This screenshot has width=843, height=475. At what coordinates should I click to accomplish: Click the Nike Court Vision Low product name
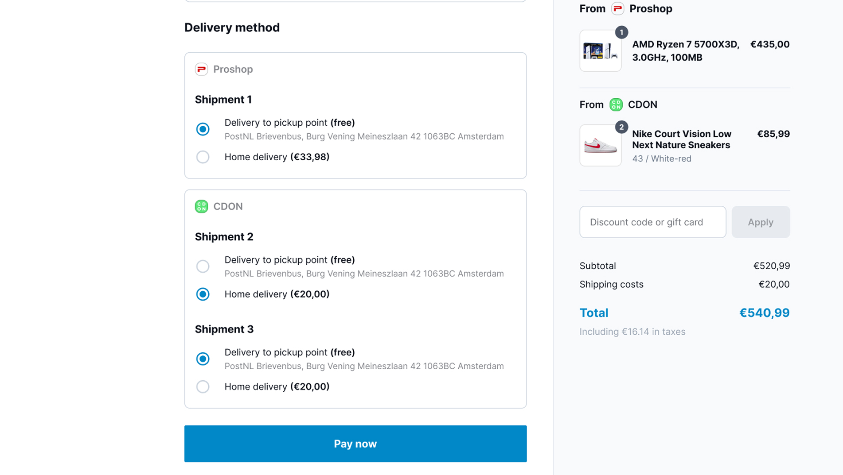(682, 139)
